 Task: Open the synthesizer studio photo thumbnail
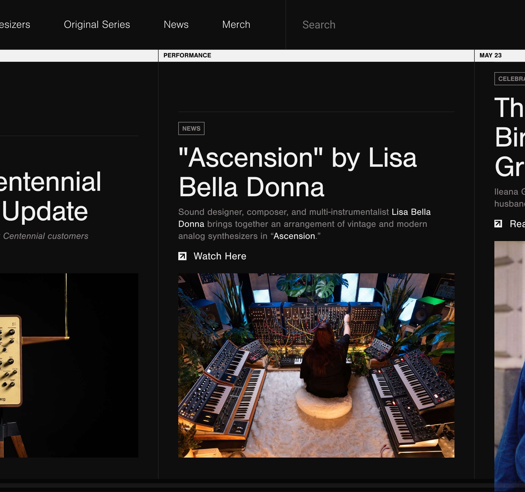[316, 365]
